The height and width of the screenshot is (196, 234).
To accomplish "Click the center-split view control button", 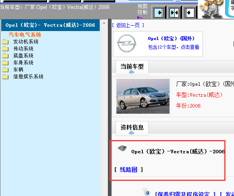I will coord(174,13).
